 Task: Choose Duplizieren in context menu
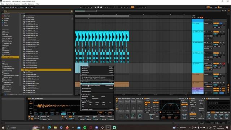(x=97, y=72)
